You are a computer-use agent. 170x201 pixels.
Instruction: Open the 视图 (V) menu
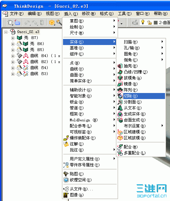click(53, 13)
